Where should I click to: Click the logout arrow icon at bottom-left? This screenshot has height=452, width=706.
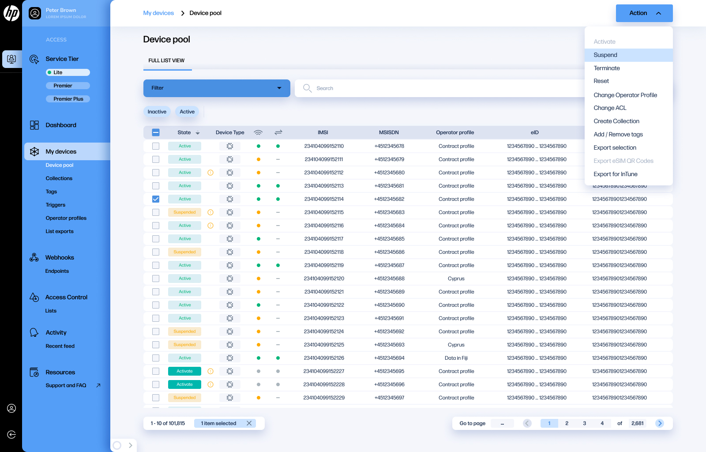11,435
